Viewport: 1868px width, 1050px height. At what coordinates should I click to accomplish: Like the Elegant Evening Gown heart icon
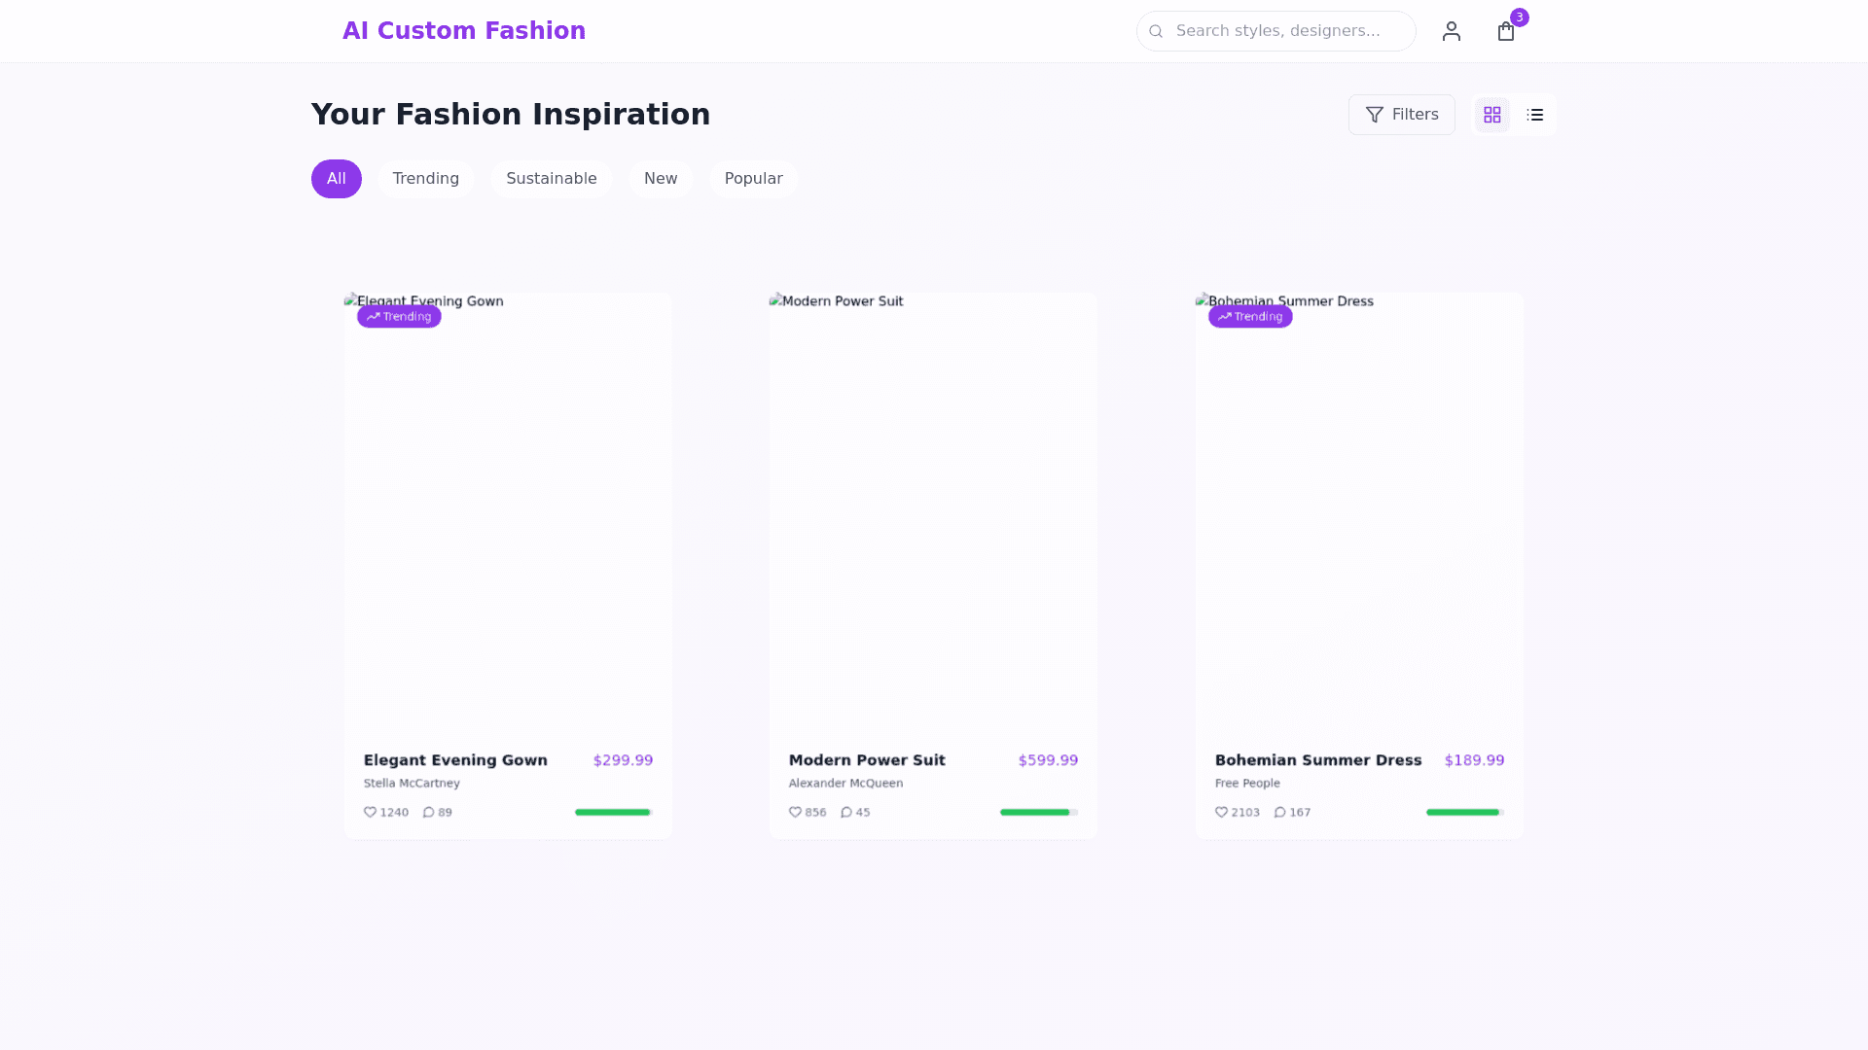click(x=370, y=812)
